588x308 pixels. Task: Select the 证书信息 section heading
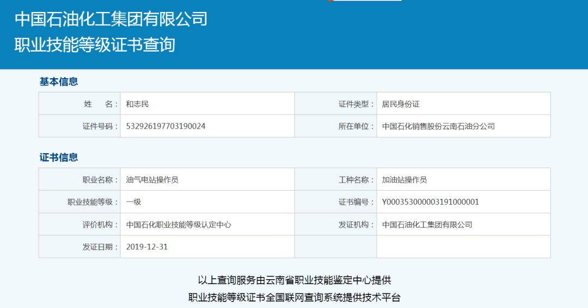coord(58,158)
